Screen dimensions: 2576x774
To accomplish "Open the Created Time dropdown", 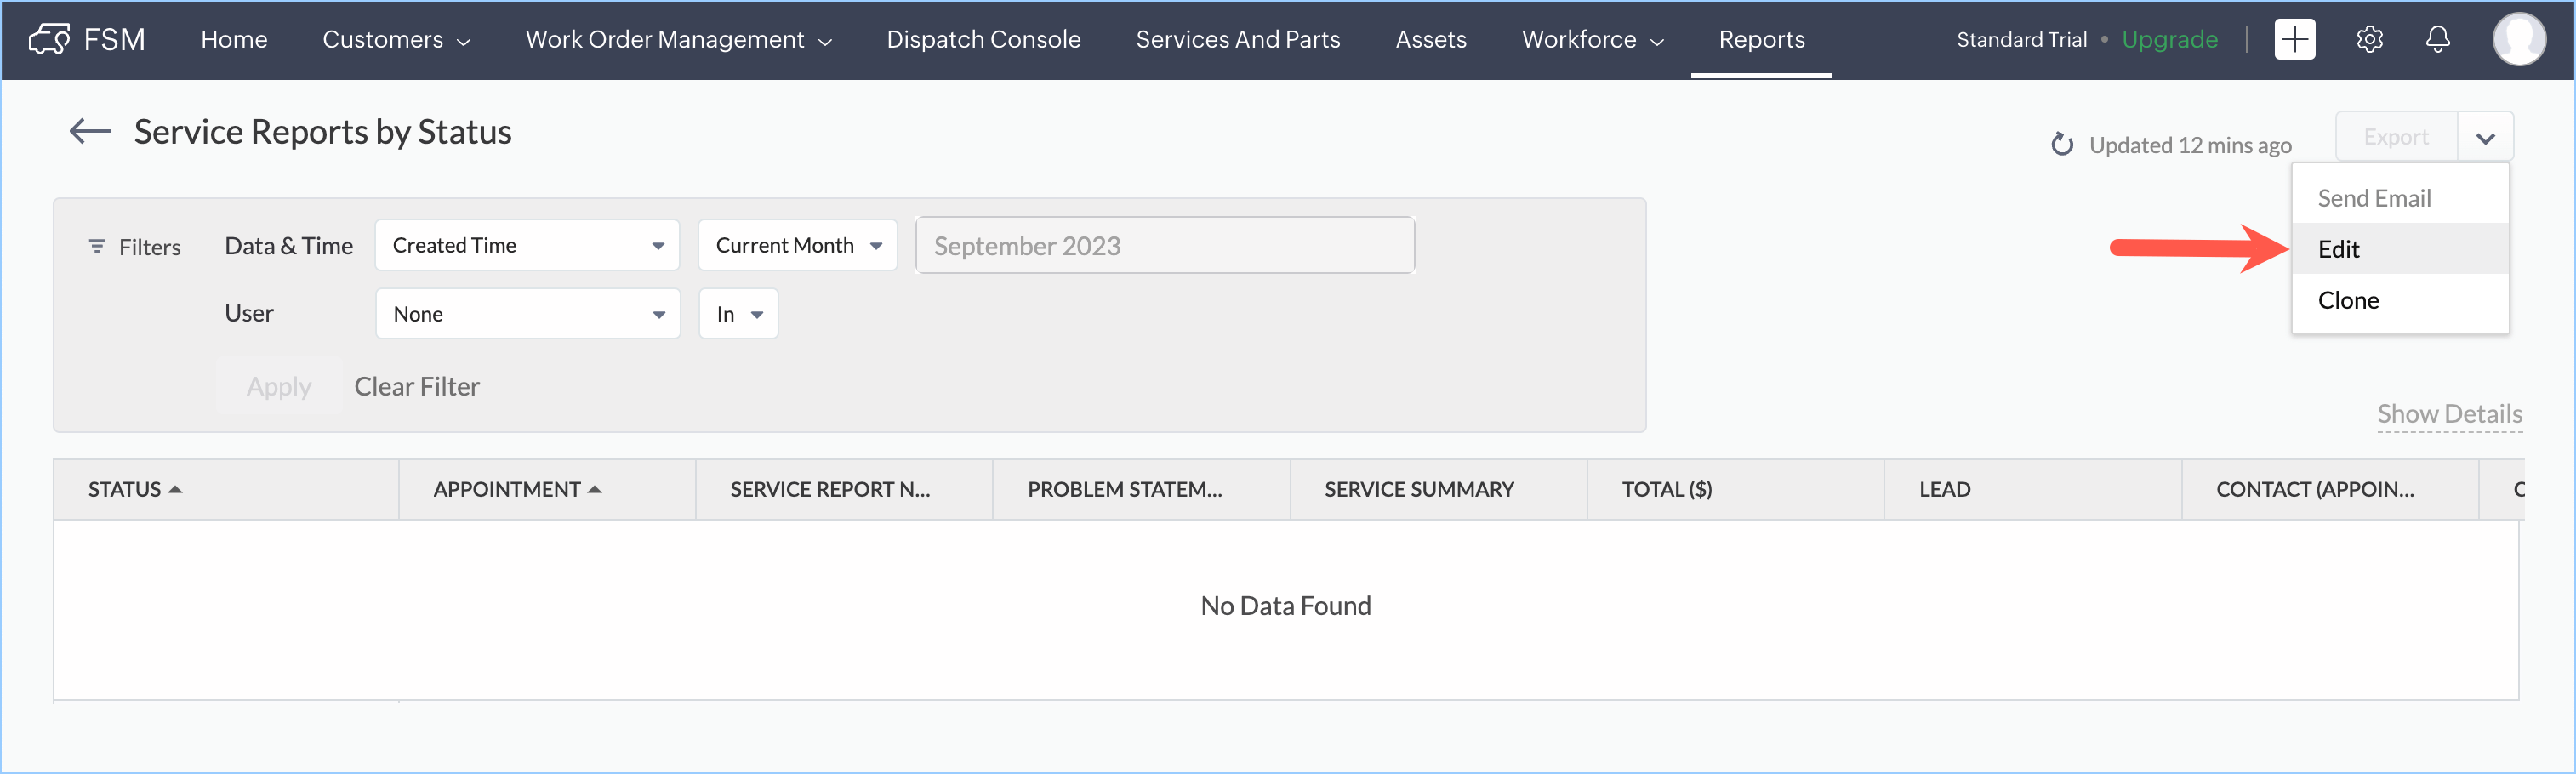I will [527, 245].
